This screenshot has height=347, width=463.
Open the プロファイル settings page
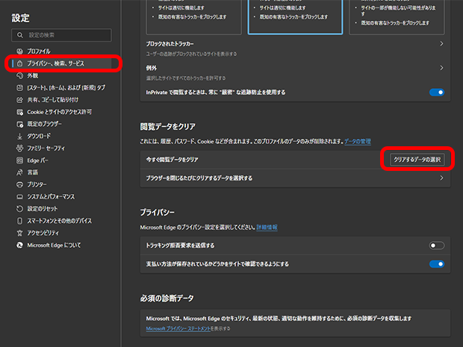[x=39, y=51]
